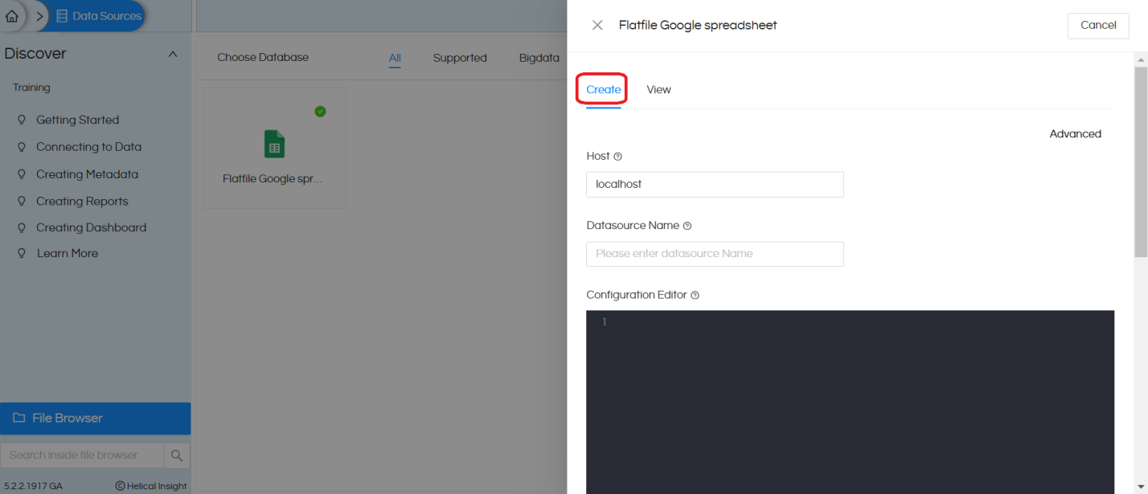Focus the Datasource Name field
Screen dimensions: 1148x494
pyautogui.click(x=715, y=254)
